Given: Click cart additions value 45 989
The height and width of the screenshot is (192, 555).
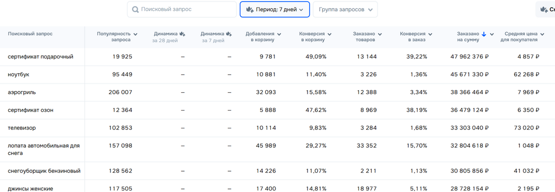Looking at the screenshot, I should [x=265, y=146].
